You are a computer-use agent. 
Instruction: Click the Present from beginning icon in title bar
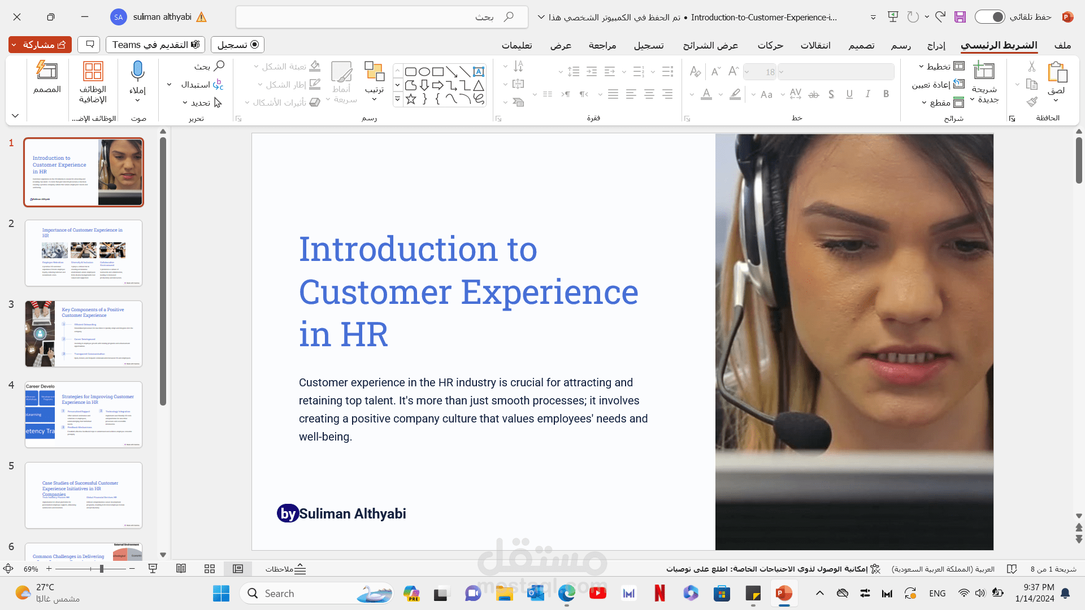[893, 17]
